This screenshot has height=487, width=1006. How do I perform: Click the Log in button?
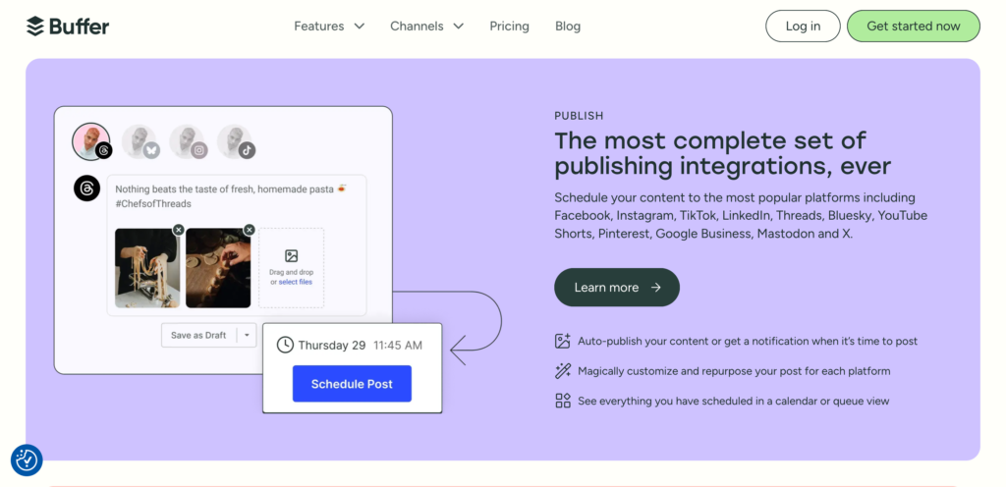[803, 27]
